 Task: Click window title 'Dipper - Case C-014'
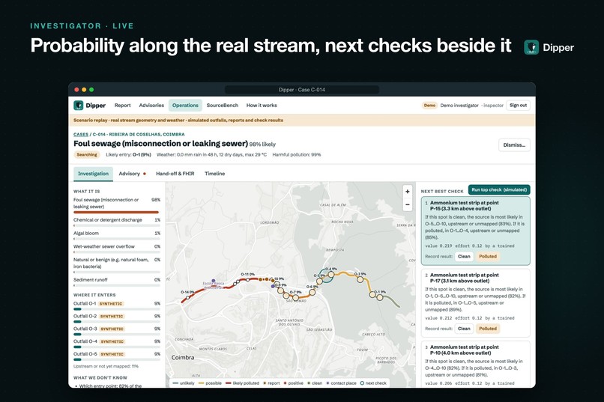coord(301,90)
